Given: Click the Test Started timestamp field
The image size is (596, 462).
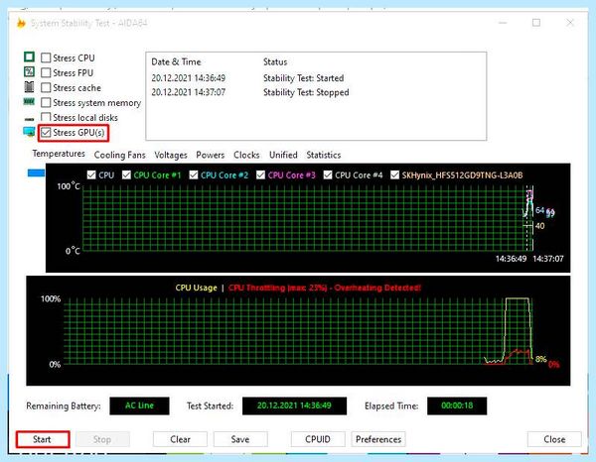Looking at the screenshot, I should point(294,405).
